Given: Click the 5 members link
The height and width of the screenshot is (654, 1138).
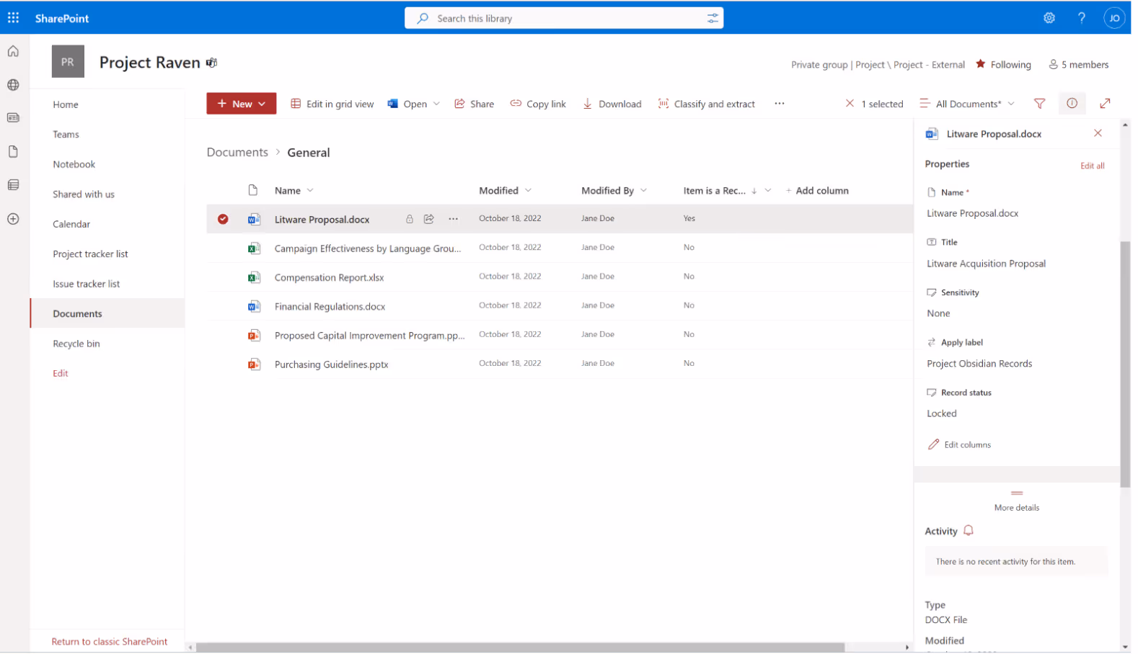Looking at the screenshot, I should point(1078,64).
